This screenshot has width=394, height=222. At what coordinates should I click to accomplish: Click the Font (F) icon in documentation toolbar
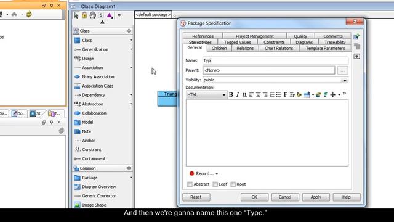(285, 94)
